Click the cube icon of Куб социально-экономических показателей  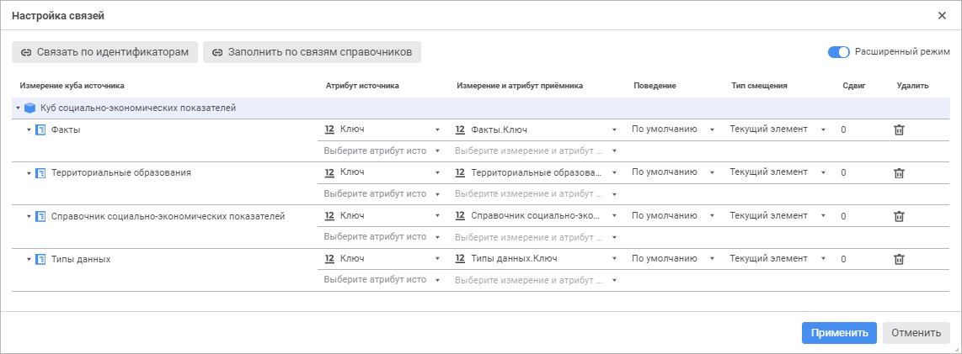[x=30, y=108]
